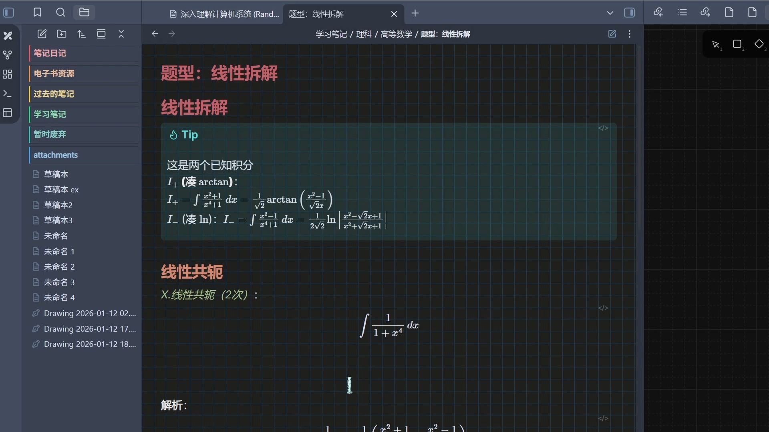
Task: Create a new note
Action: 42,34
